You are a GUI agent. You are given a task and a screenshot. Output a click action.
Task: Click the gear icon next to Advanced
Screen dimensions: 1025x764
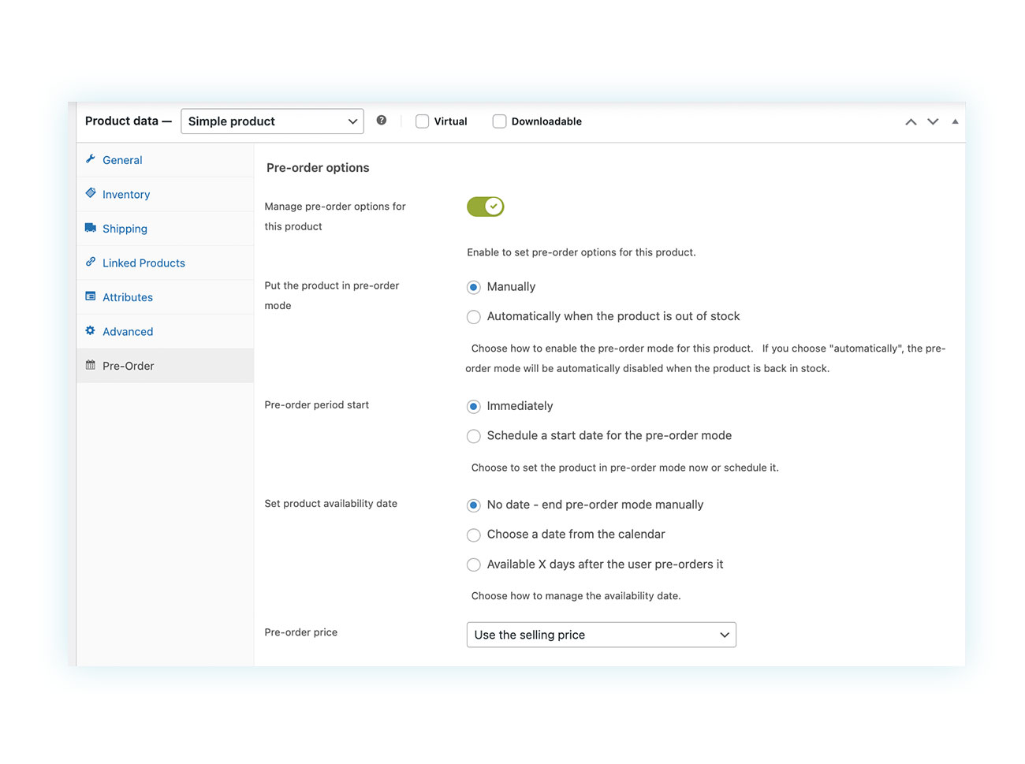click(x=91, y=331)
